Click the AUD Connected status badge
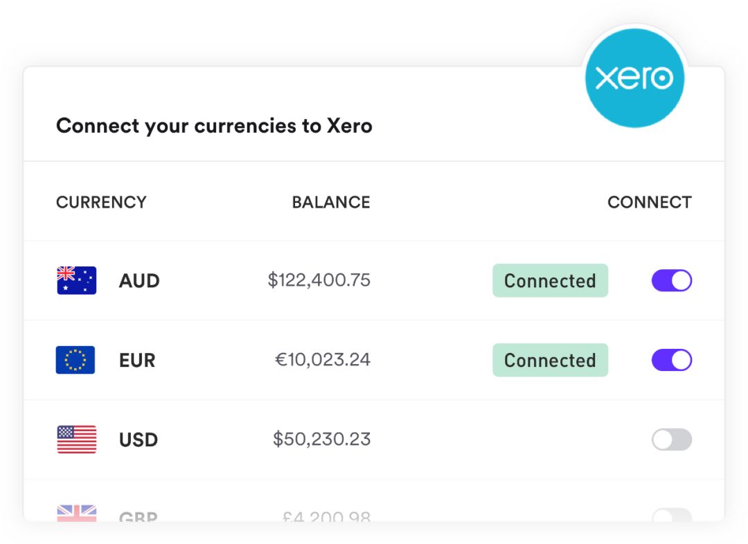748x544 pixels. tap(550, 280)
